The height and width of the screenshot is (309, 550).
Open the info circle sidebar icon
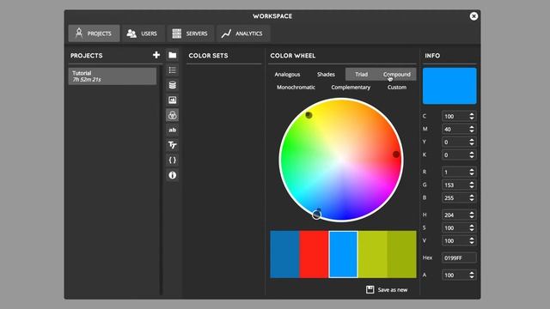pos(172,175)
